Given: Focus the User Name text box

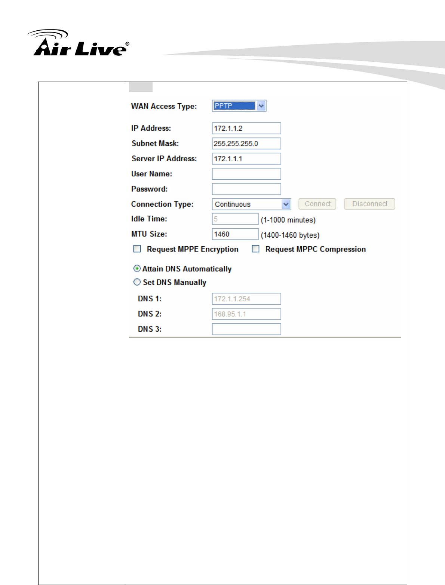Looking at the screenshot, I should click(x=246, y=174).
